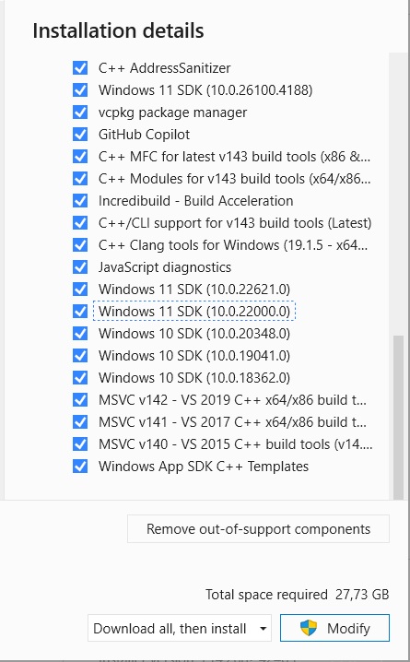410x662 pixels.
Task: Click Remove out-of-support components button
Action: coord(258,528)
